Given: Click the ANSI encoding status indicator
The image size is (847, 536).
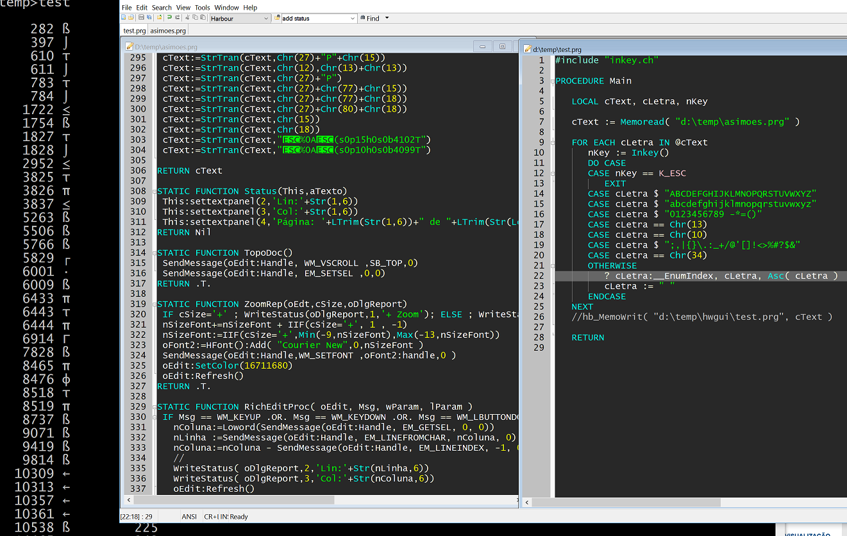Looking at the screenshot, I should coord(189,516).
